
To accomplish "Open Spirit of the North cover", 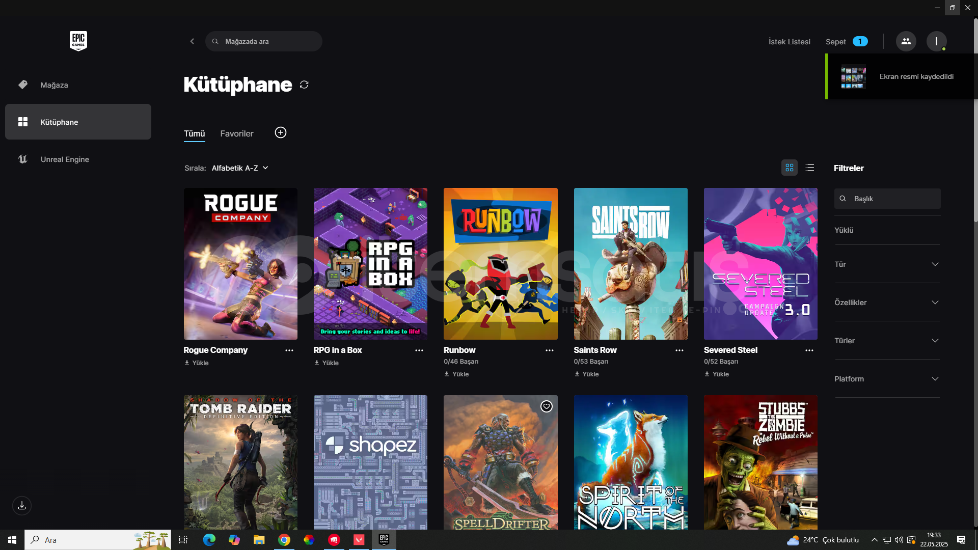I will [631, 462].
